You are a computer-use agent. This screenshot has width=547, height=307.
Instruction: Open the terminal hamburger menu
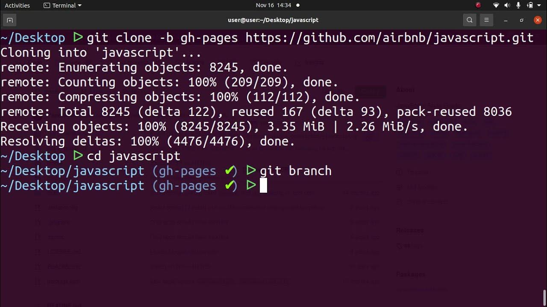pos(486,20)
